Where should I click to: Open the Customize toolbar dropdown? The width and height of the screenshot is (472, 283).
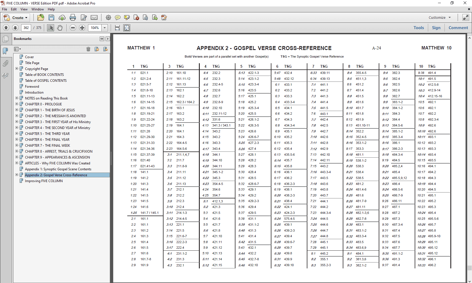click(440, 17)
